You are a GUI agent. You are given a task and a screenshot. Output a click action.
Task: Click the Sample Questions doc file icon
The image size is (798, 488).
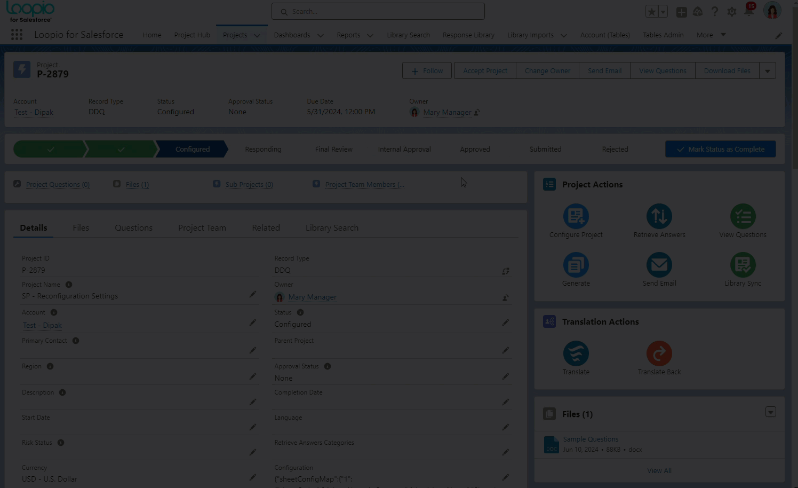coord(552,445)
